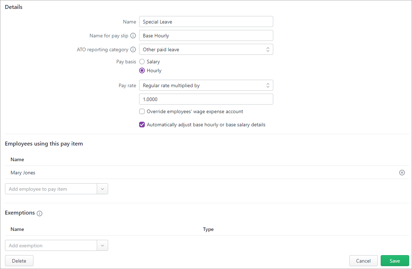
Task: Expand Add employee to pay item arrow
Action: pyautogui.click(x=102, y=189)
